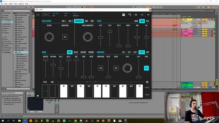Click the SIN waveform button in modifiers
This screenshot has height=123, width=219.
click(101, 68)
